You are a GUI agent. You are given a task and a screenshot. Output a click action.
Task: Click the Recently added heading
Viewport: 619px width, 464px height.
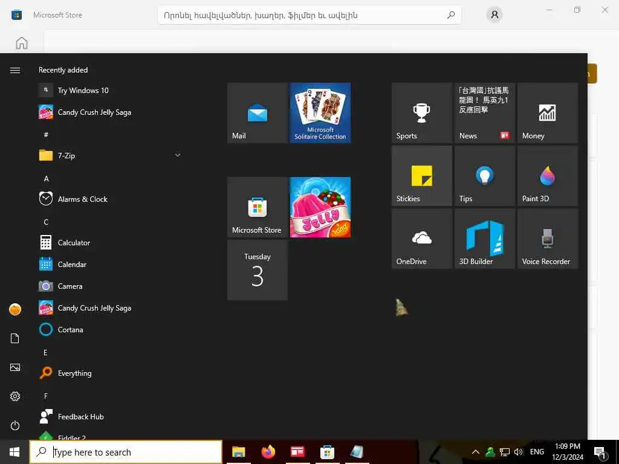[63, 70]
